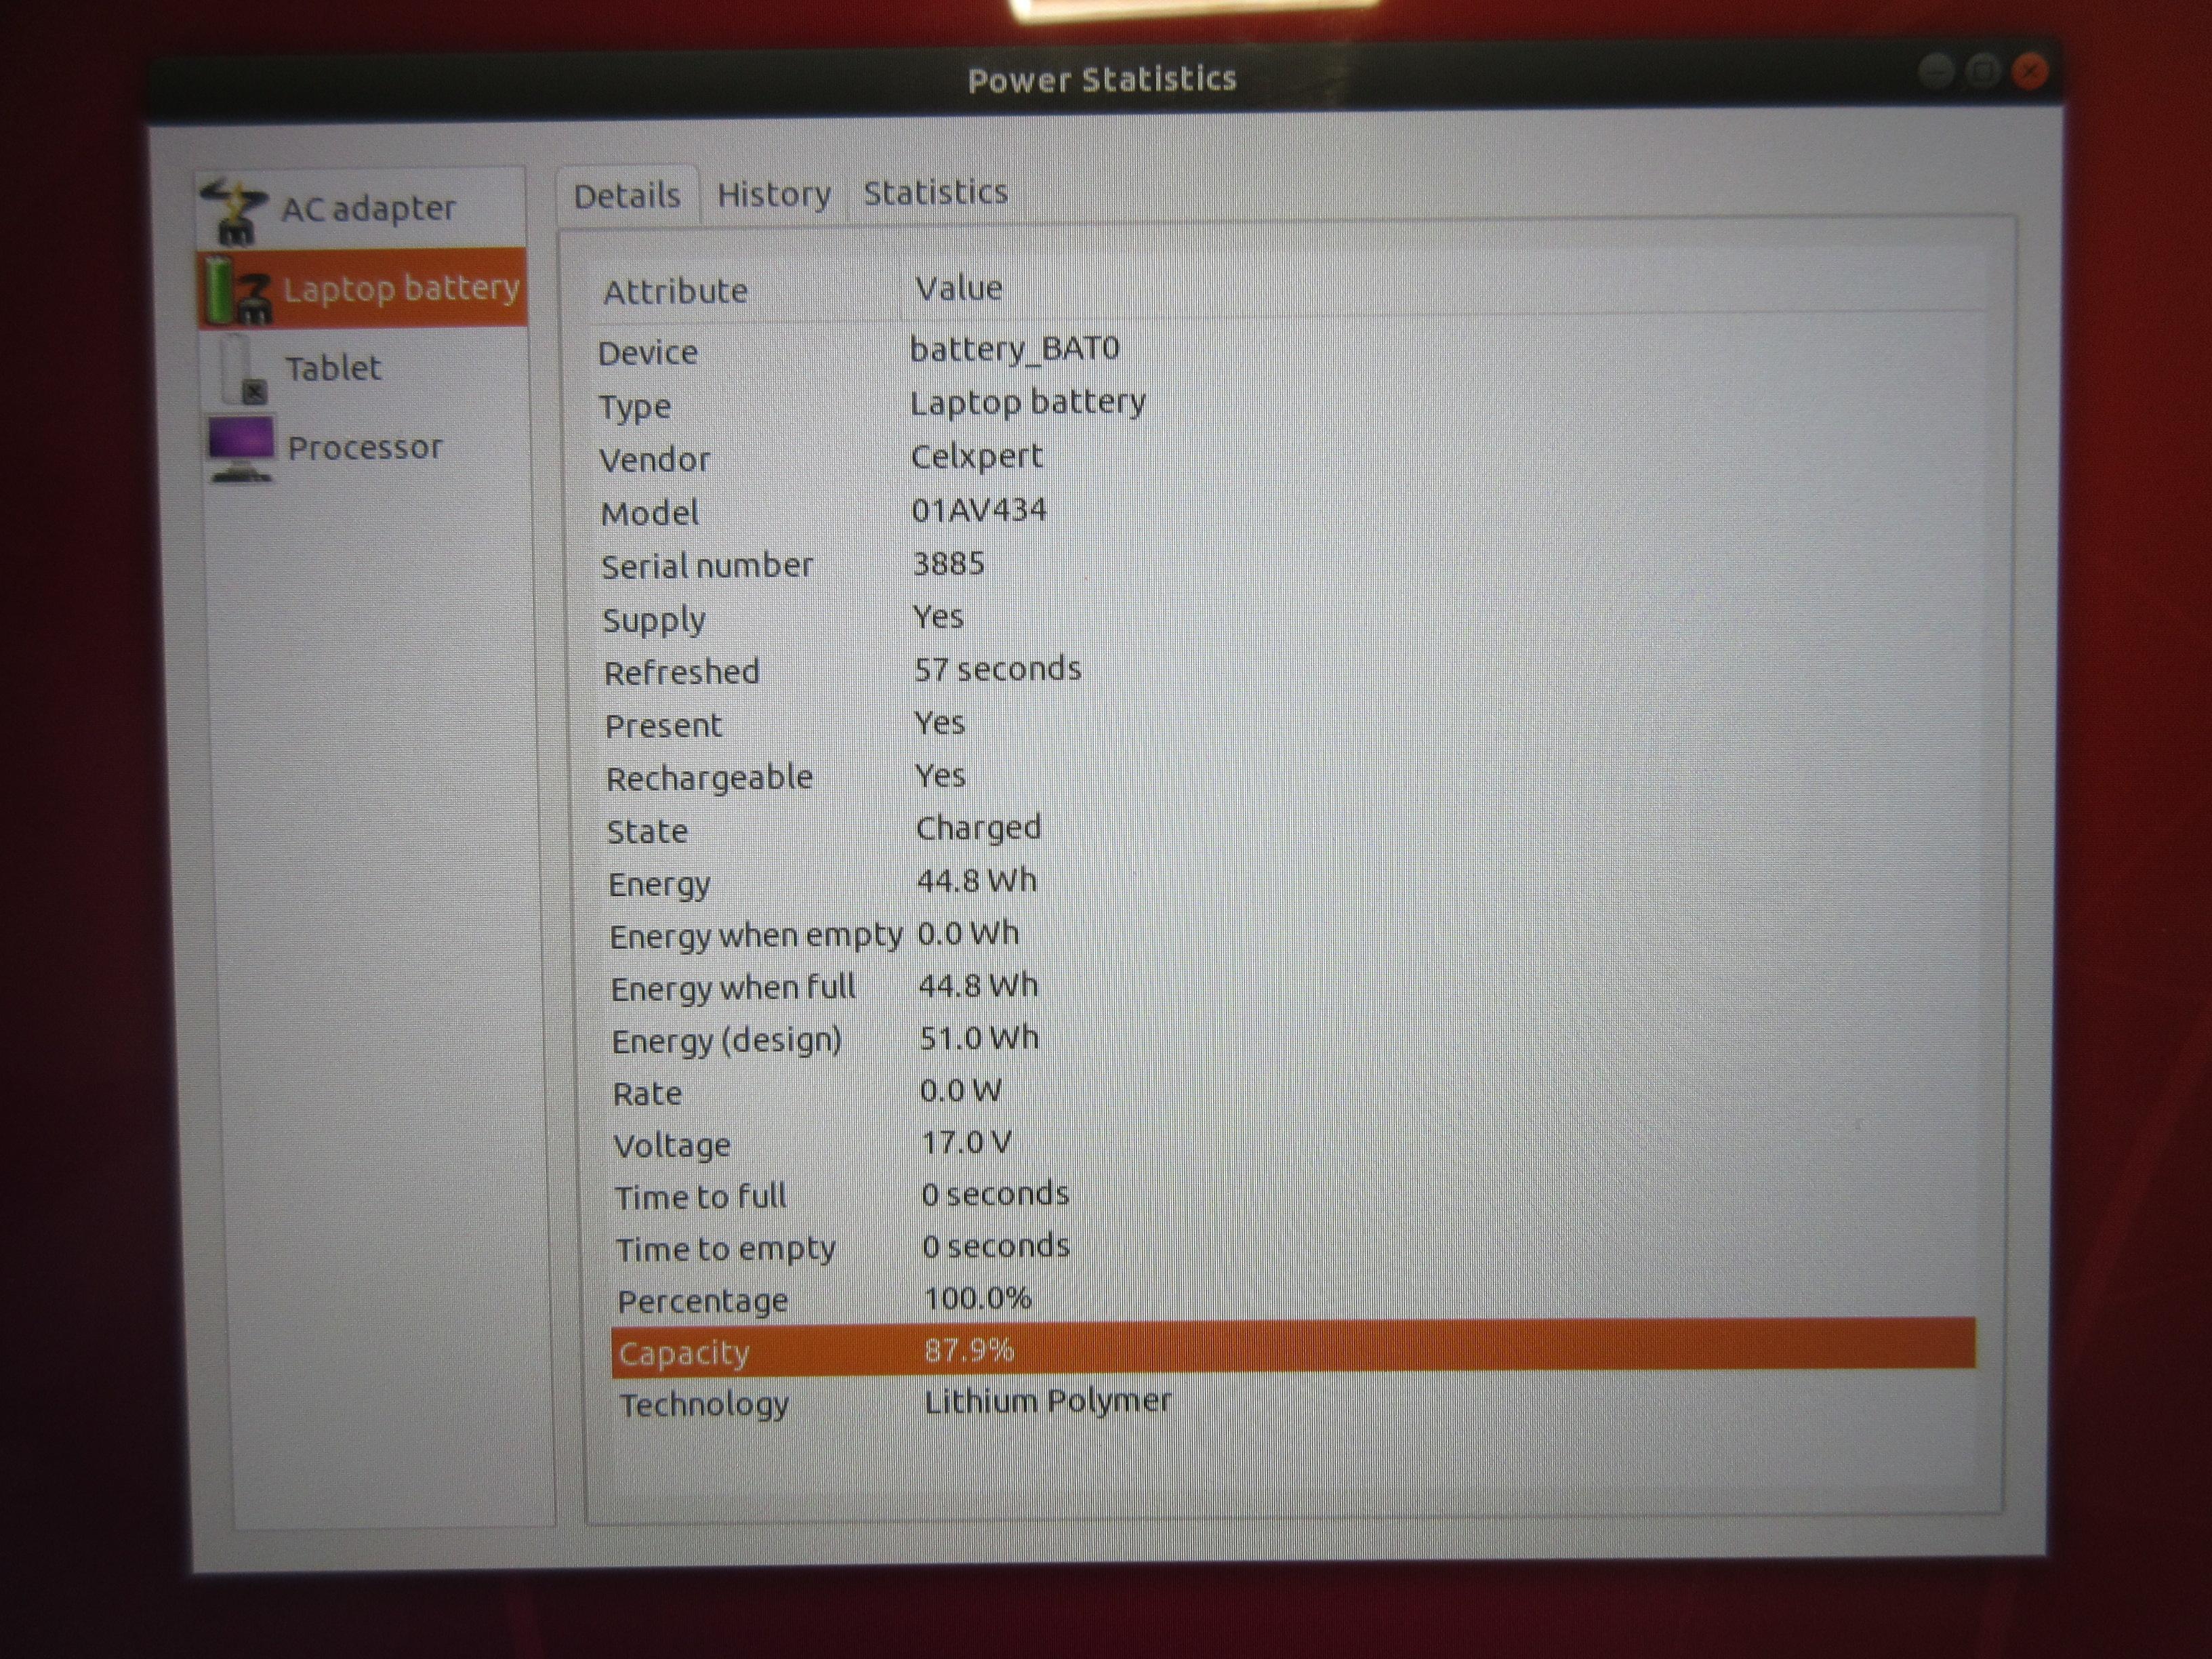Select the Model row label
The width and height of the screenshot is (2212, 1659).
coord(650,513)
